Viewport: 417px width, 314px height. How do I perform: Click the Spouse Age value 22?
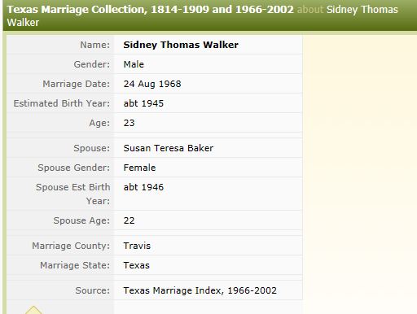(x=129, y=220)
